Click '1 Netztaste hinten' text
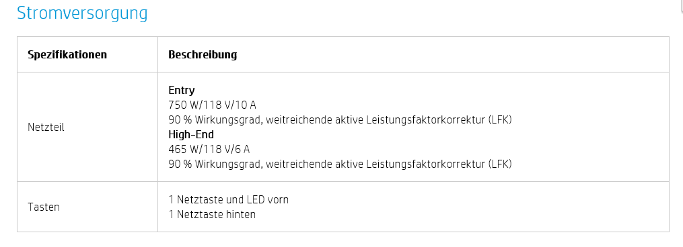Screen dimensions: 683x247 coord(212,214)
